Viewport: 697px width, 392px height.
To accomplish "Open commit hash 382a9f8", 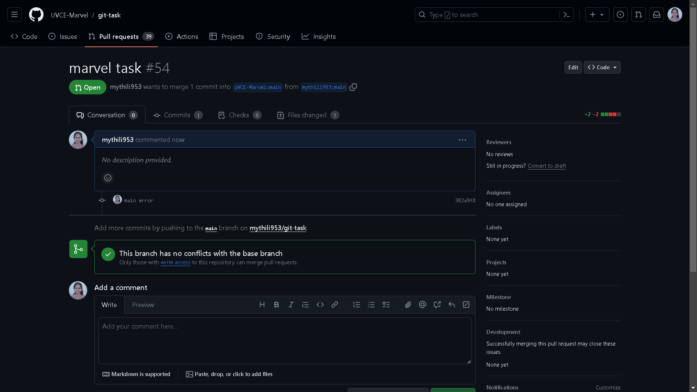I will pos(465,200).
